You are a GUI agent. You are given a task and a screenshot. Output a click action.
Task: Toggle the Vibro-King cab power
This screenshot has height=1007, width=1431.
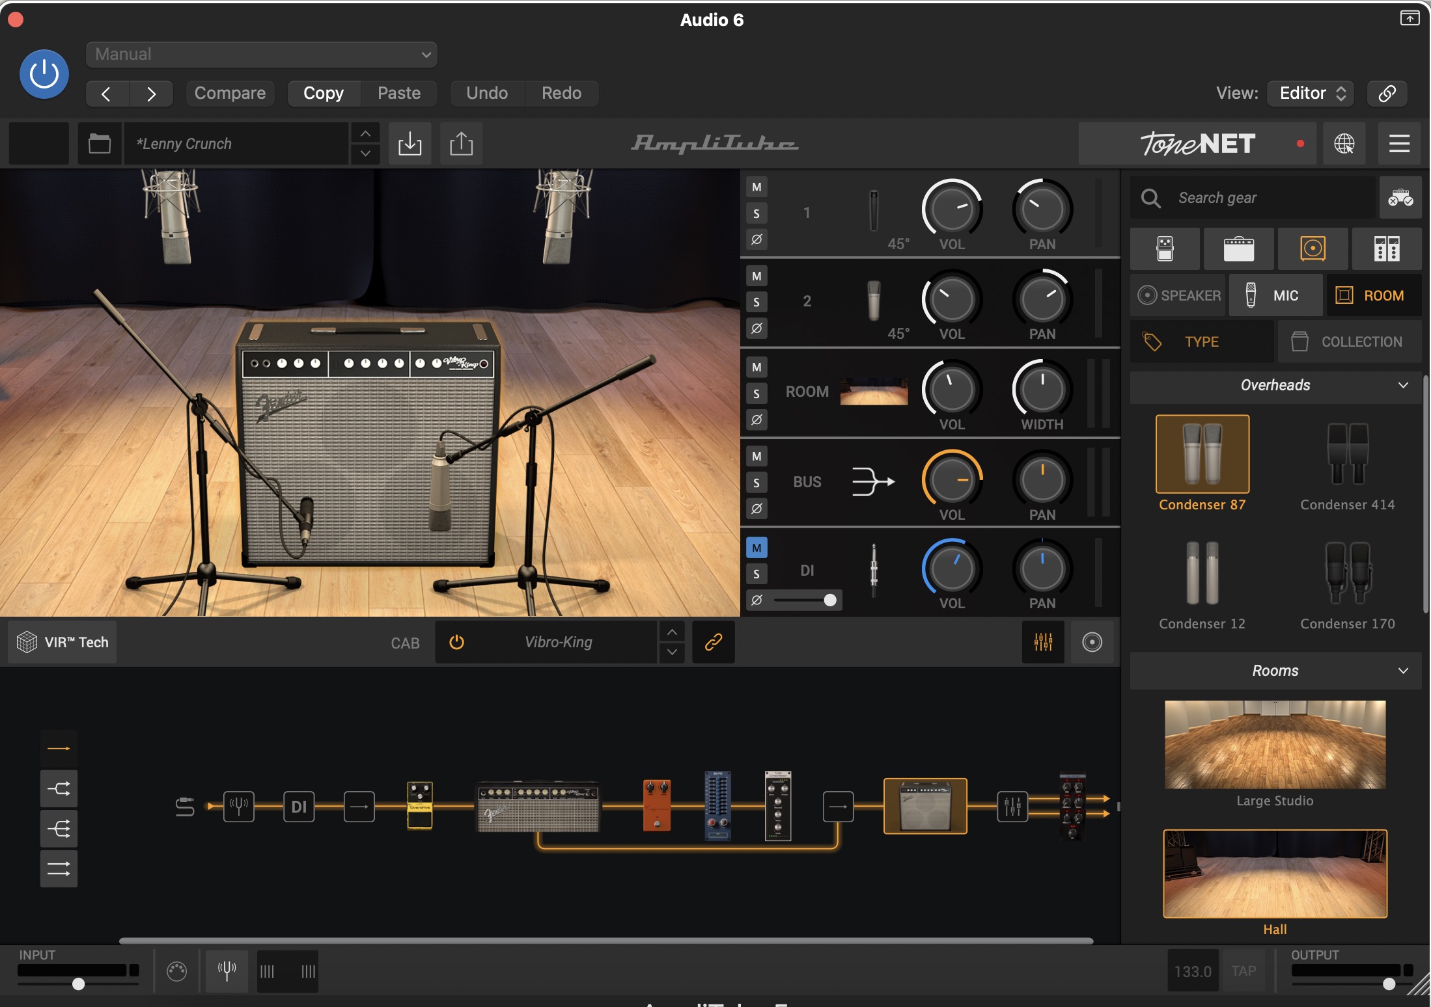(457, 642)
